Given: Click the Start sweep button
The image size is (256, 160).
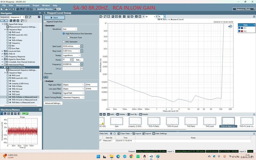Looking at the screenshot, I should (54, 18).
